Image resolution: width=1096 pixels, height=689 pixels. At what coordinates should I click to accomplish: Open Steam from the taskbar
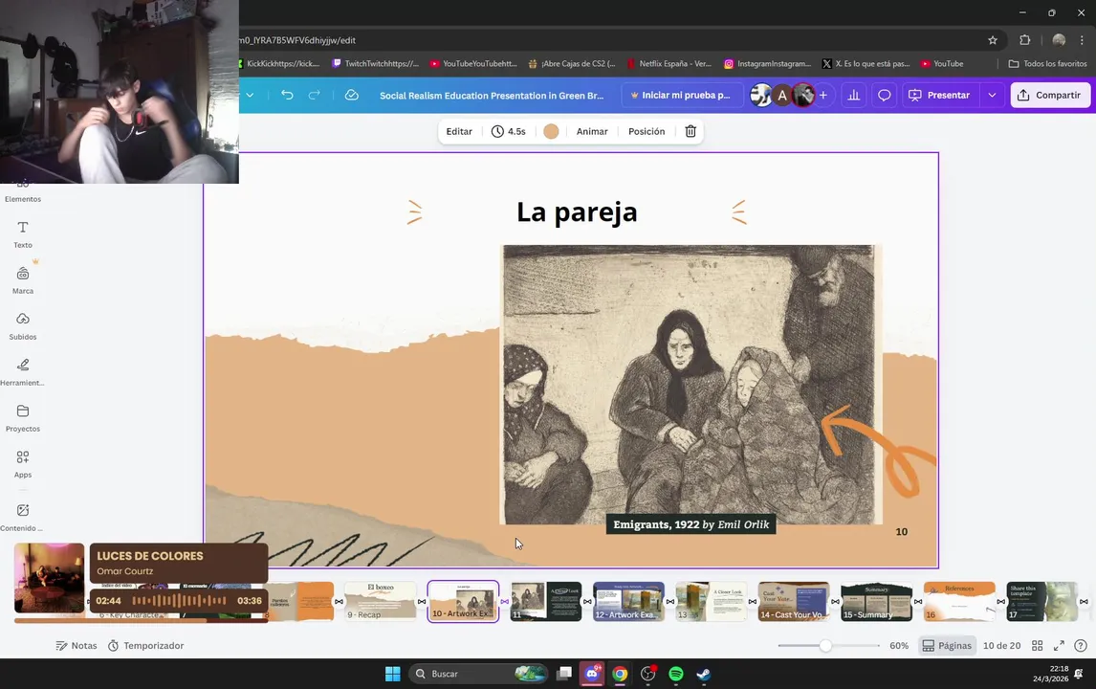[x=704, y=674]
